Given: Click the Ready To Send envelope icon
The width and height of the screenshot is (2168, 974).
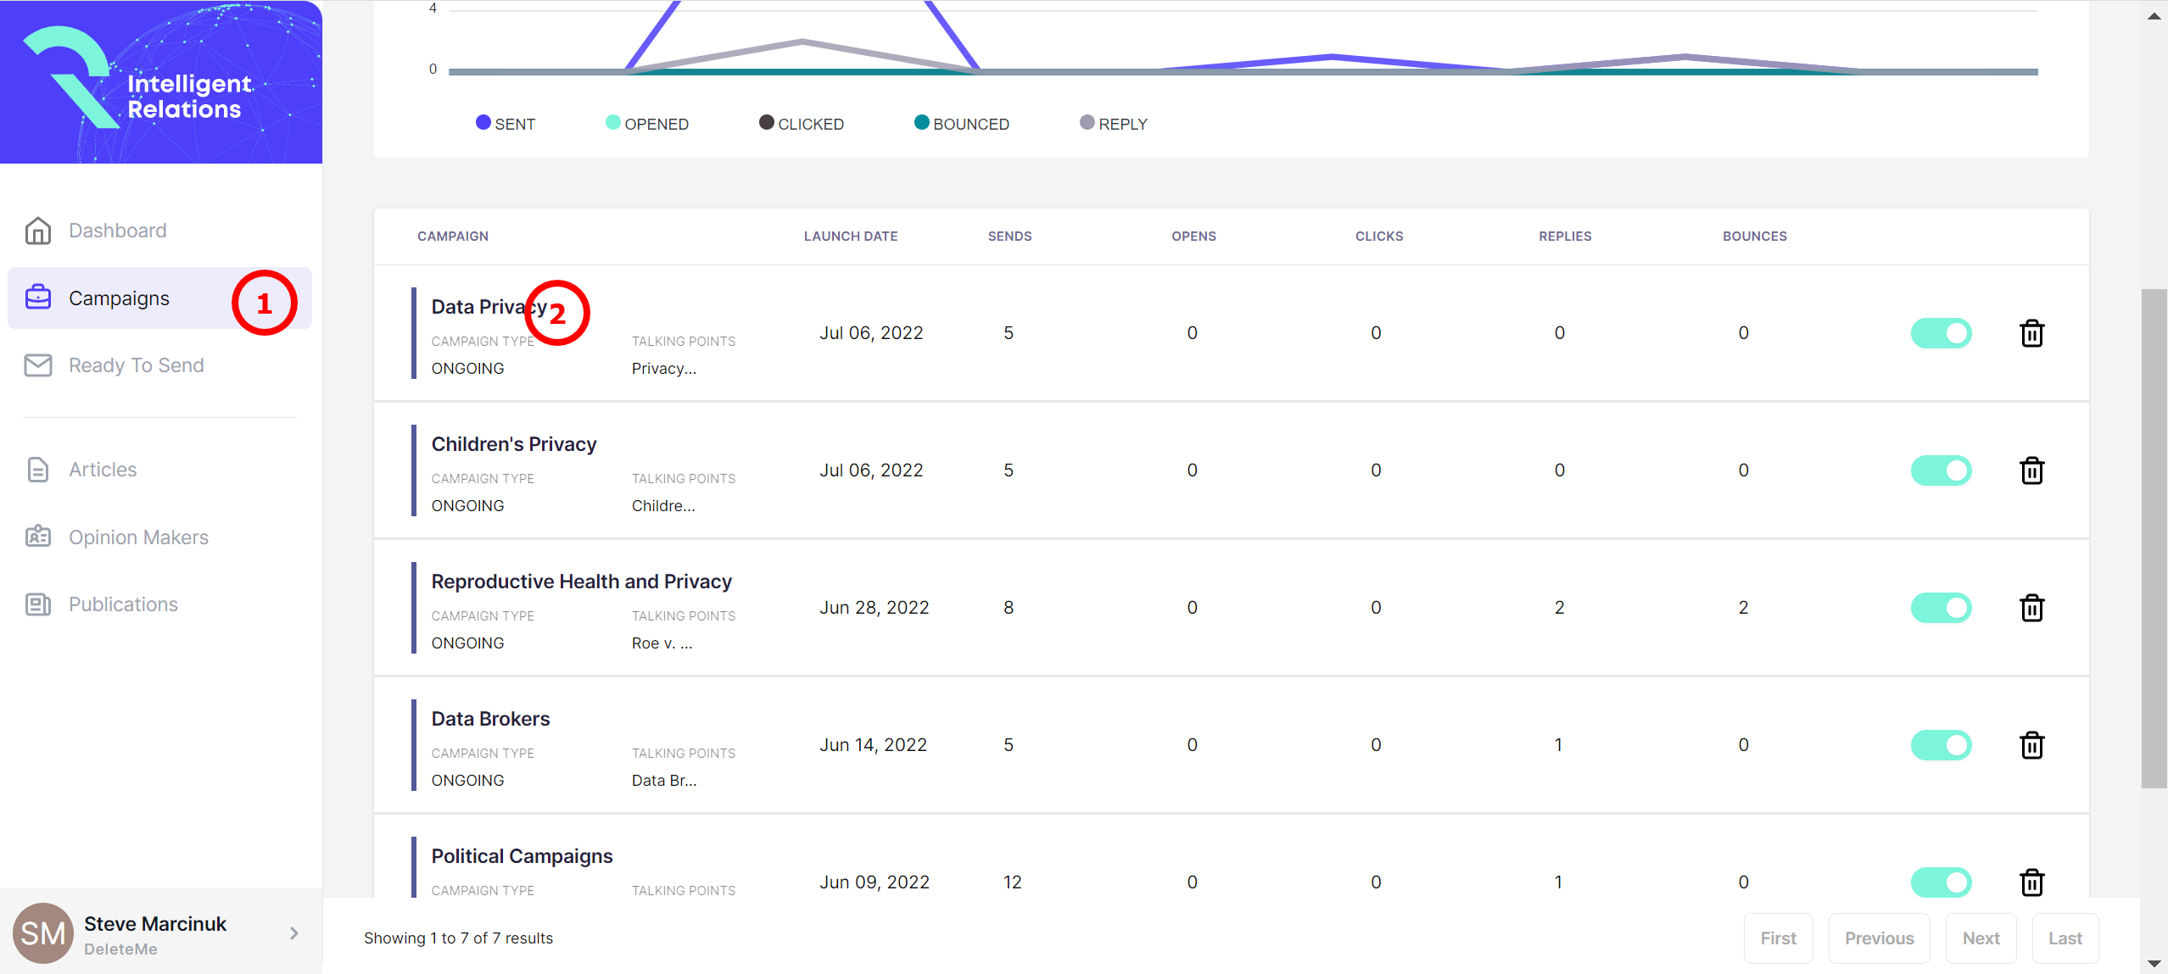Looking at the screenshot, I should [x=38, y=365].
